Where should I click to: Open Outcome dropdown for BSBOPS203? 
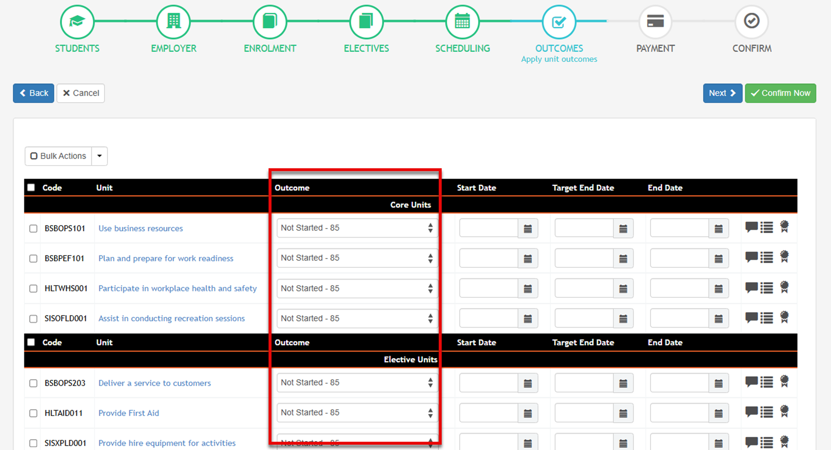click(357, 383)
